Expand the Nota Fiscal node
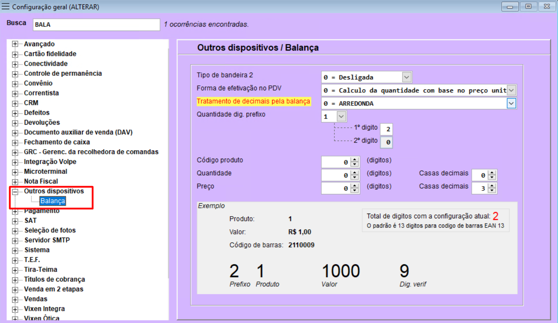The width and height of the screenshot is (558, 323). pyautogui.click(x=15, y=181)
